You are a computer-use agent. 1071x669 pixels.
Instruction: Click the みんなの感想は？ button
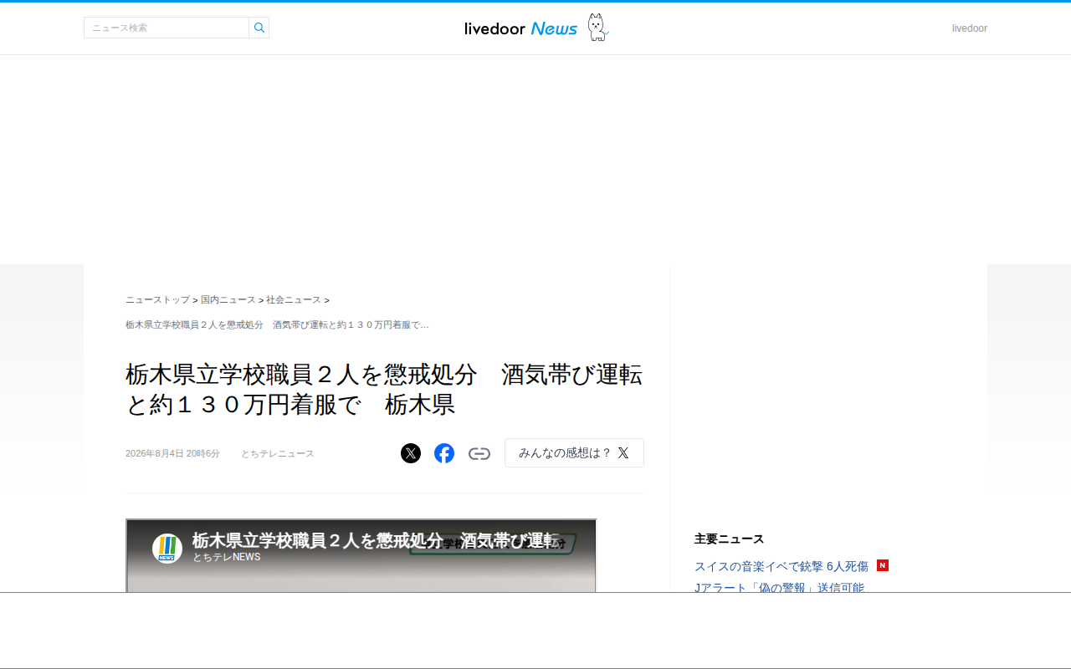point(574,452)
